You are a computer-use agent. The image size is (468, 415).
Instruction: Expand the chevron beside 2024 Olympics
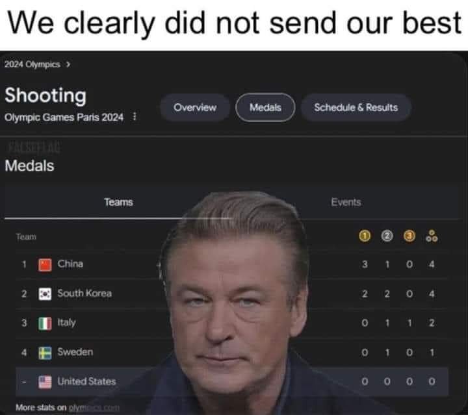[68, 64]
